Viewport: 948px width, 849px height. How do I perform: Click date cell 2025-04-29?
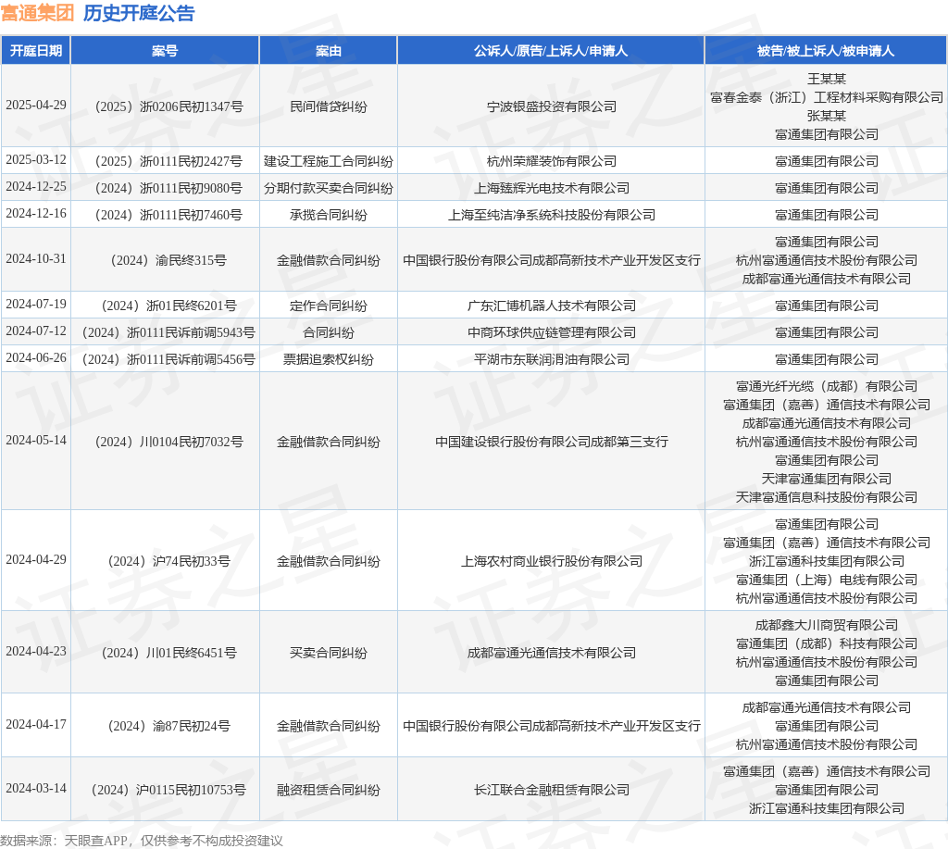[x=36, y=106]
